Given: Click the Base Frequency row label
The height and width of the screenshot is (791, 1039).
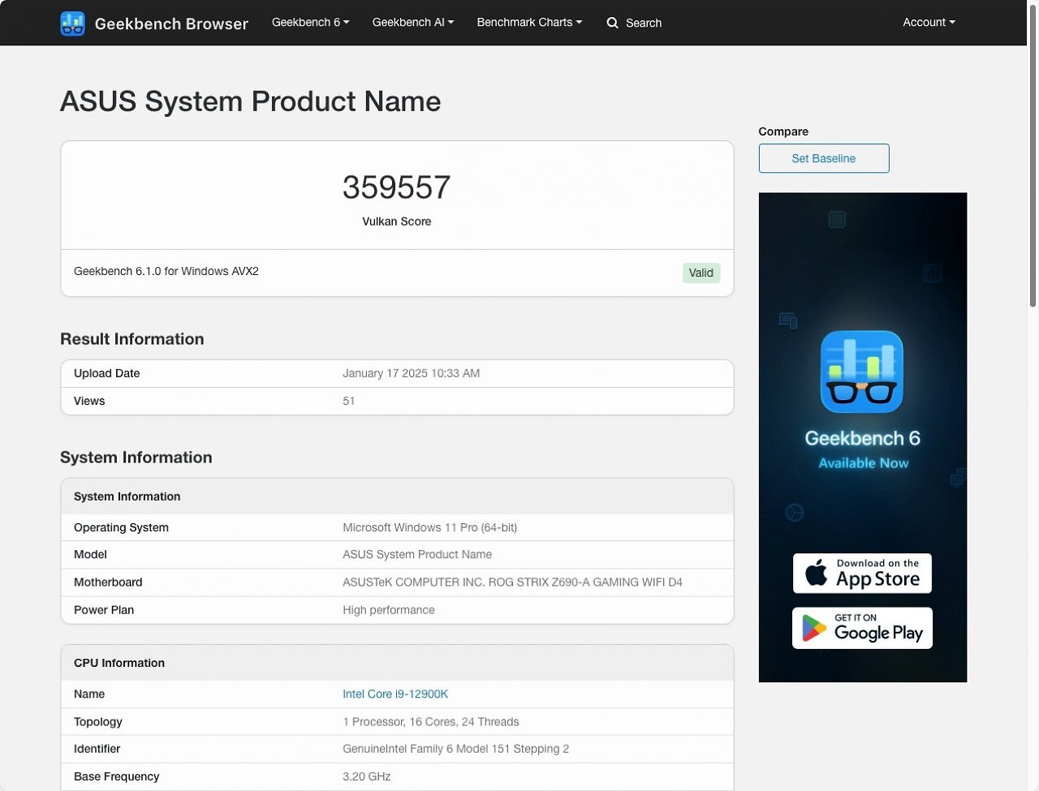Looking at the screenshot, I should [117, 776].
